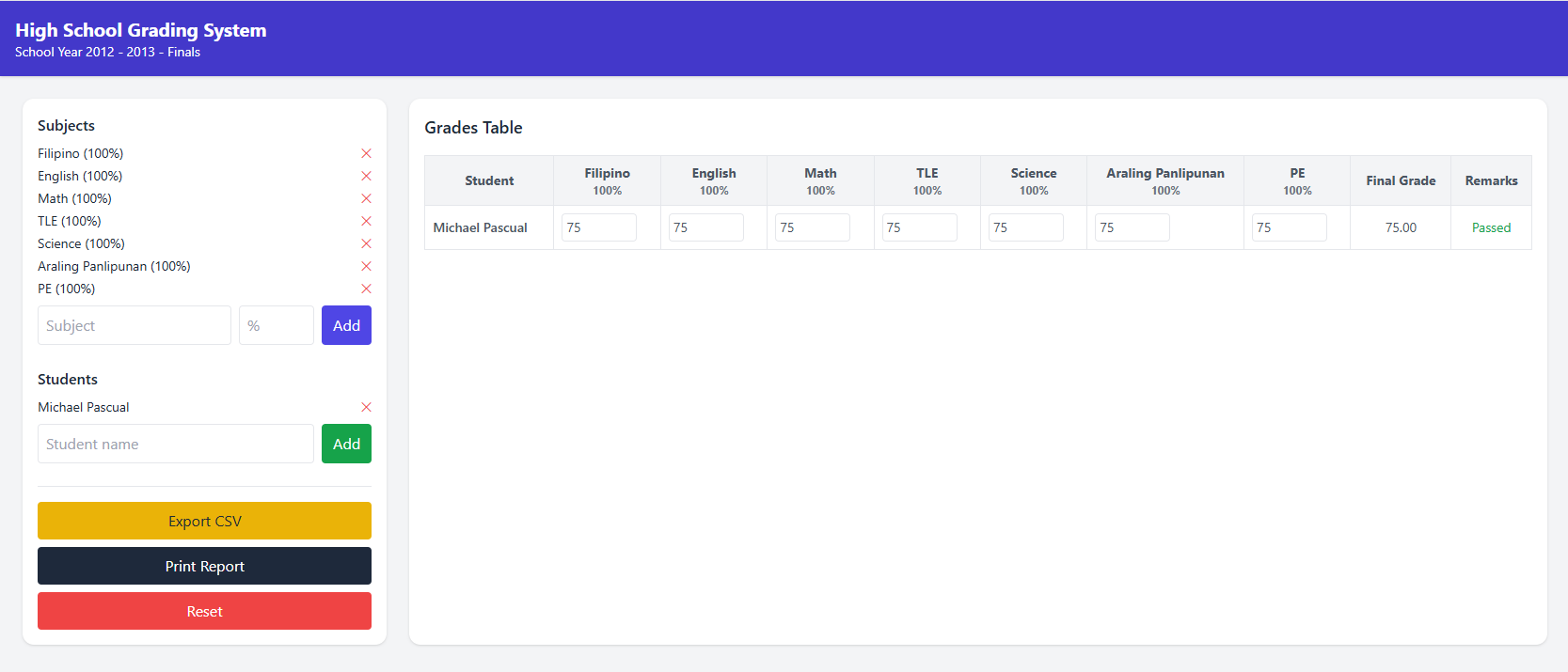Image resolution: width=1568 pixels, height=672 pixels.
Task: Delete the English subject using red X
Action: click(366, 176)
